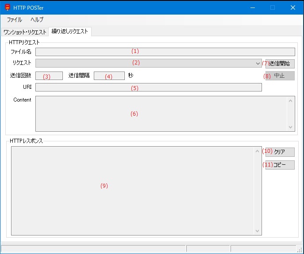Image resolution: width=304 pixels, height=254 pixels.
Task: Click the resize grip in status bar corner
Action: pos(300,250)
